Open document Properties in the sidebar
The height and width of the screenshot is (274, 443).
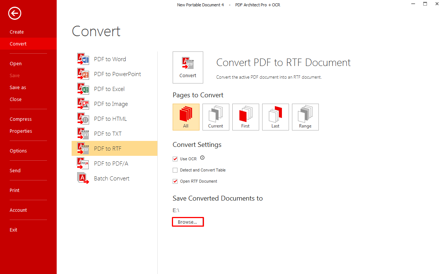point(21,131)
